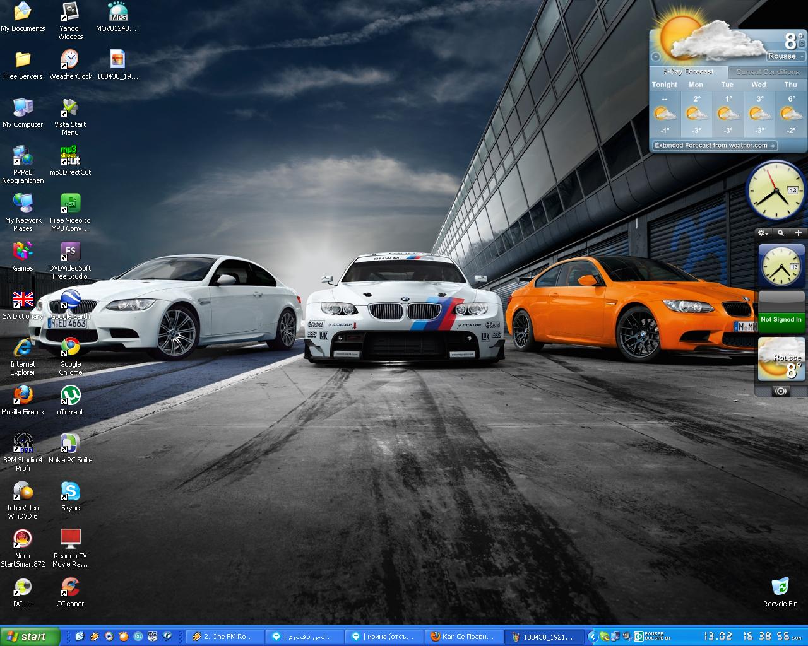
Task: Launch the WeatherClock shortcut
Action: click(70, 65)
